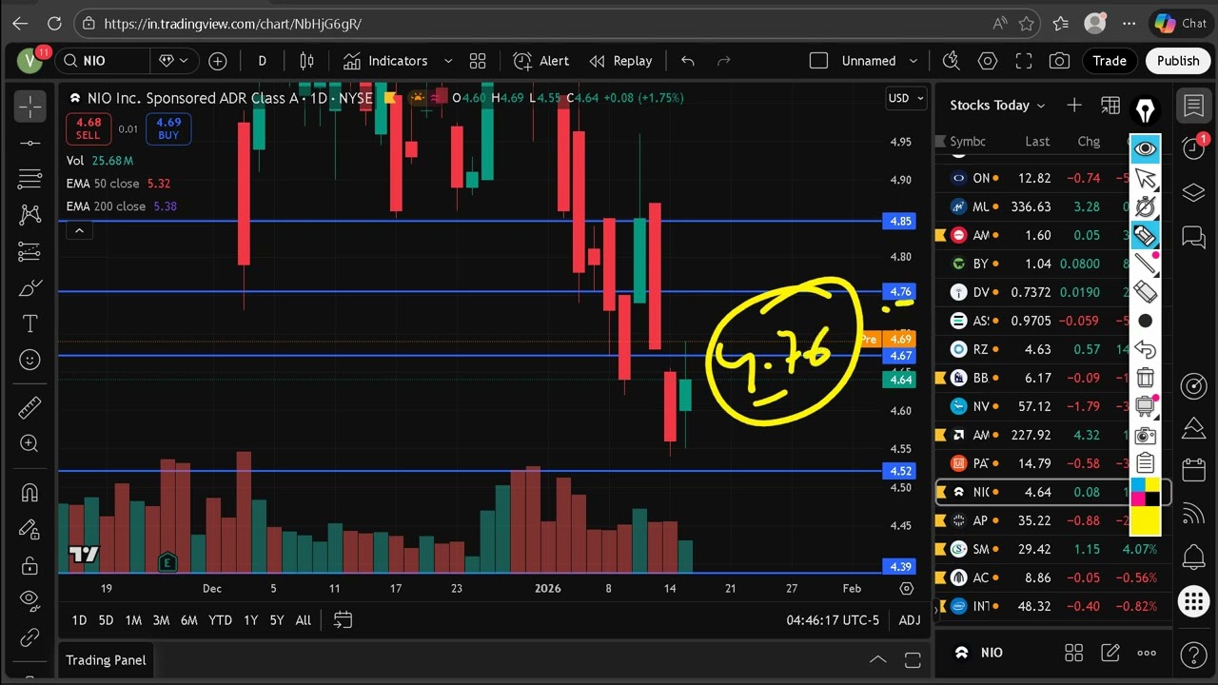Open the Alerts panel clock icon in the right sidebar
The width and height of the screenshot is (1218, 685).
[1194, 148]
